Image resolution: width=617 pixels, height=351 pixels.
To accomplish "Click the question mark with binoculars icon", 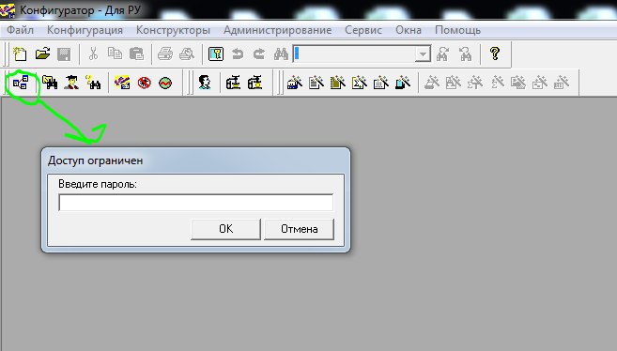I will click(93, 83).
